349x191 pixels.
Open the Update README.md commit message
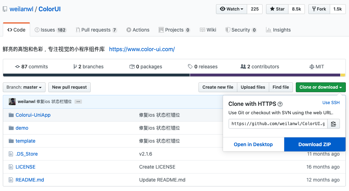(162, 180)
